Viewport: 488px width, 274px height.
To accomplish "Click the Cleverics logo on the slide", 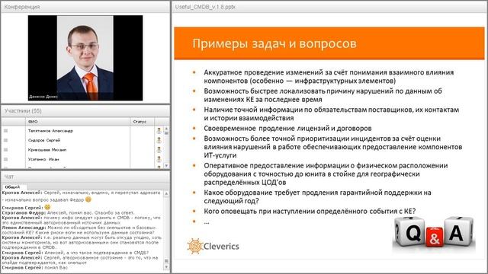I will coord(213,247).
